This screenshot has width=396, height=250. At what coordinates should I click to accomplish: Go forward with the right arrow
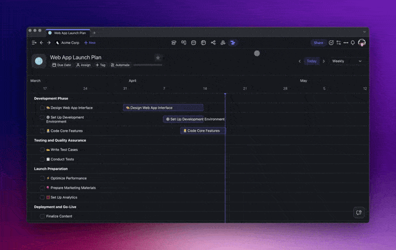pos(49,43)
